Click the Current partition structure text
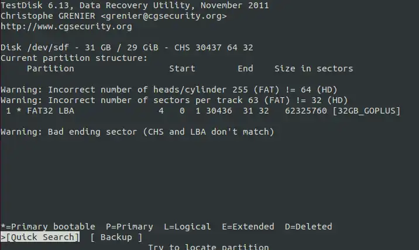Viewport: 419px width, 250px height. [74, 58]
